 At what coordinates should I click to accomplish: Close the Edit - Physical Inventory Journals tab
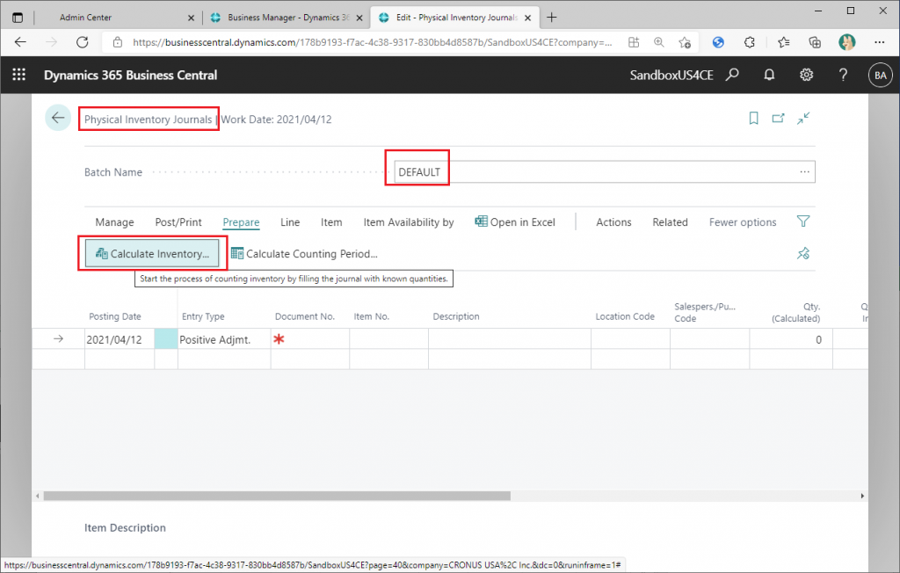(x=527, y=18)
